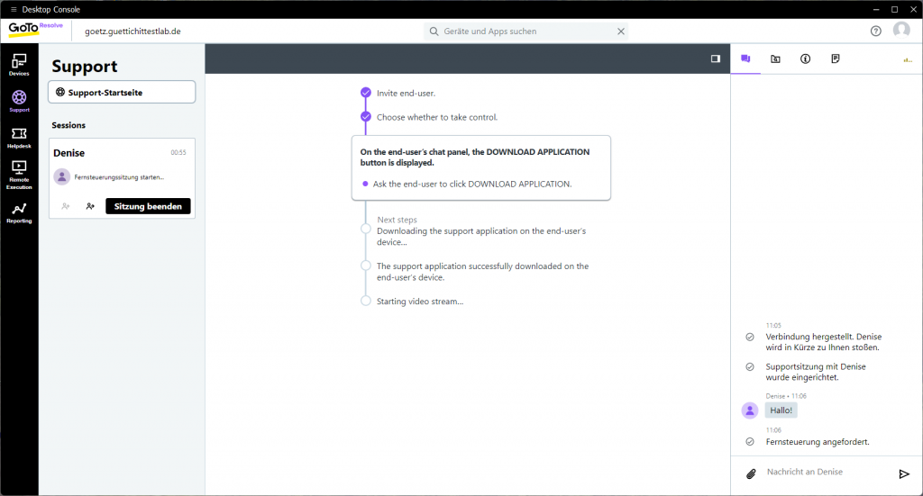This screenshot has width=923, height=496.
Task: Open the session notes tab
Action: point(836,59)
